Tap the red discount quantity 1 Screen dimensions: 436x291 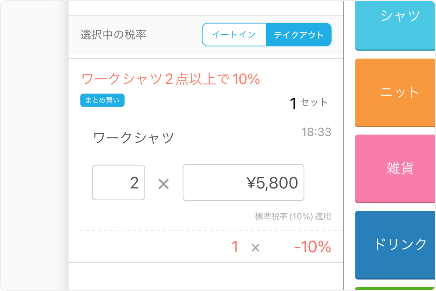tap(235, 247)
